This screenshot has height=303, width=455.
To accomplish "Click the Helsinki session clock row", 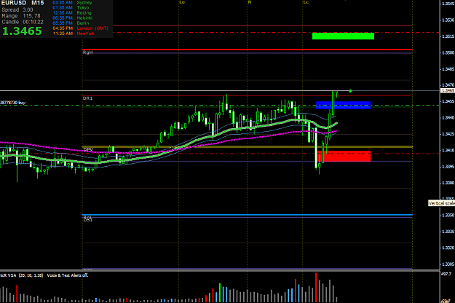I will [73, 18].
